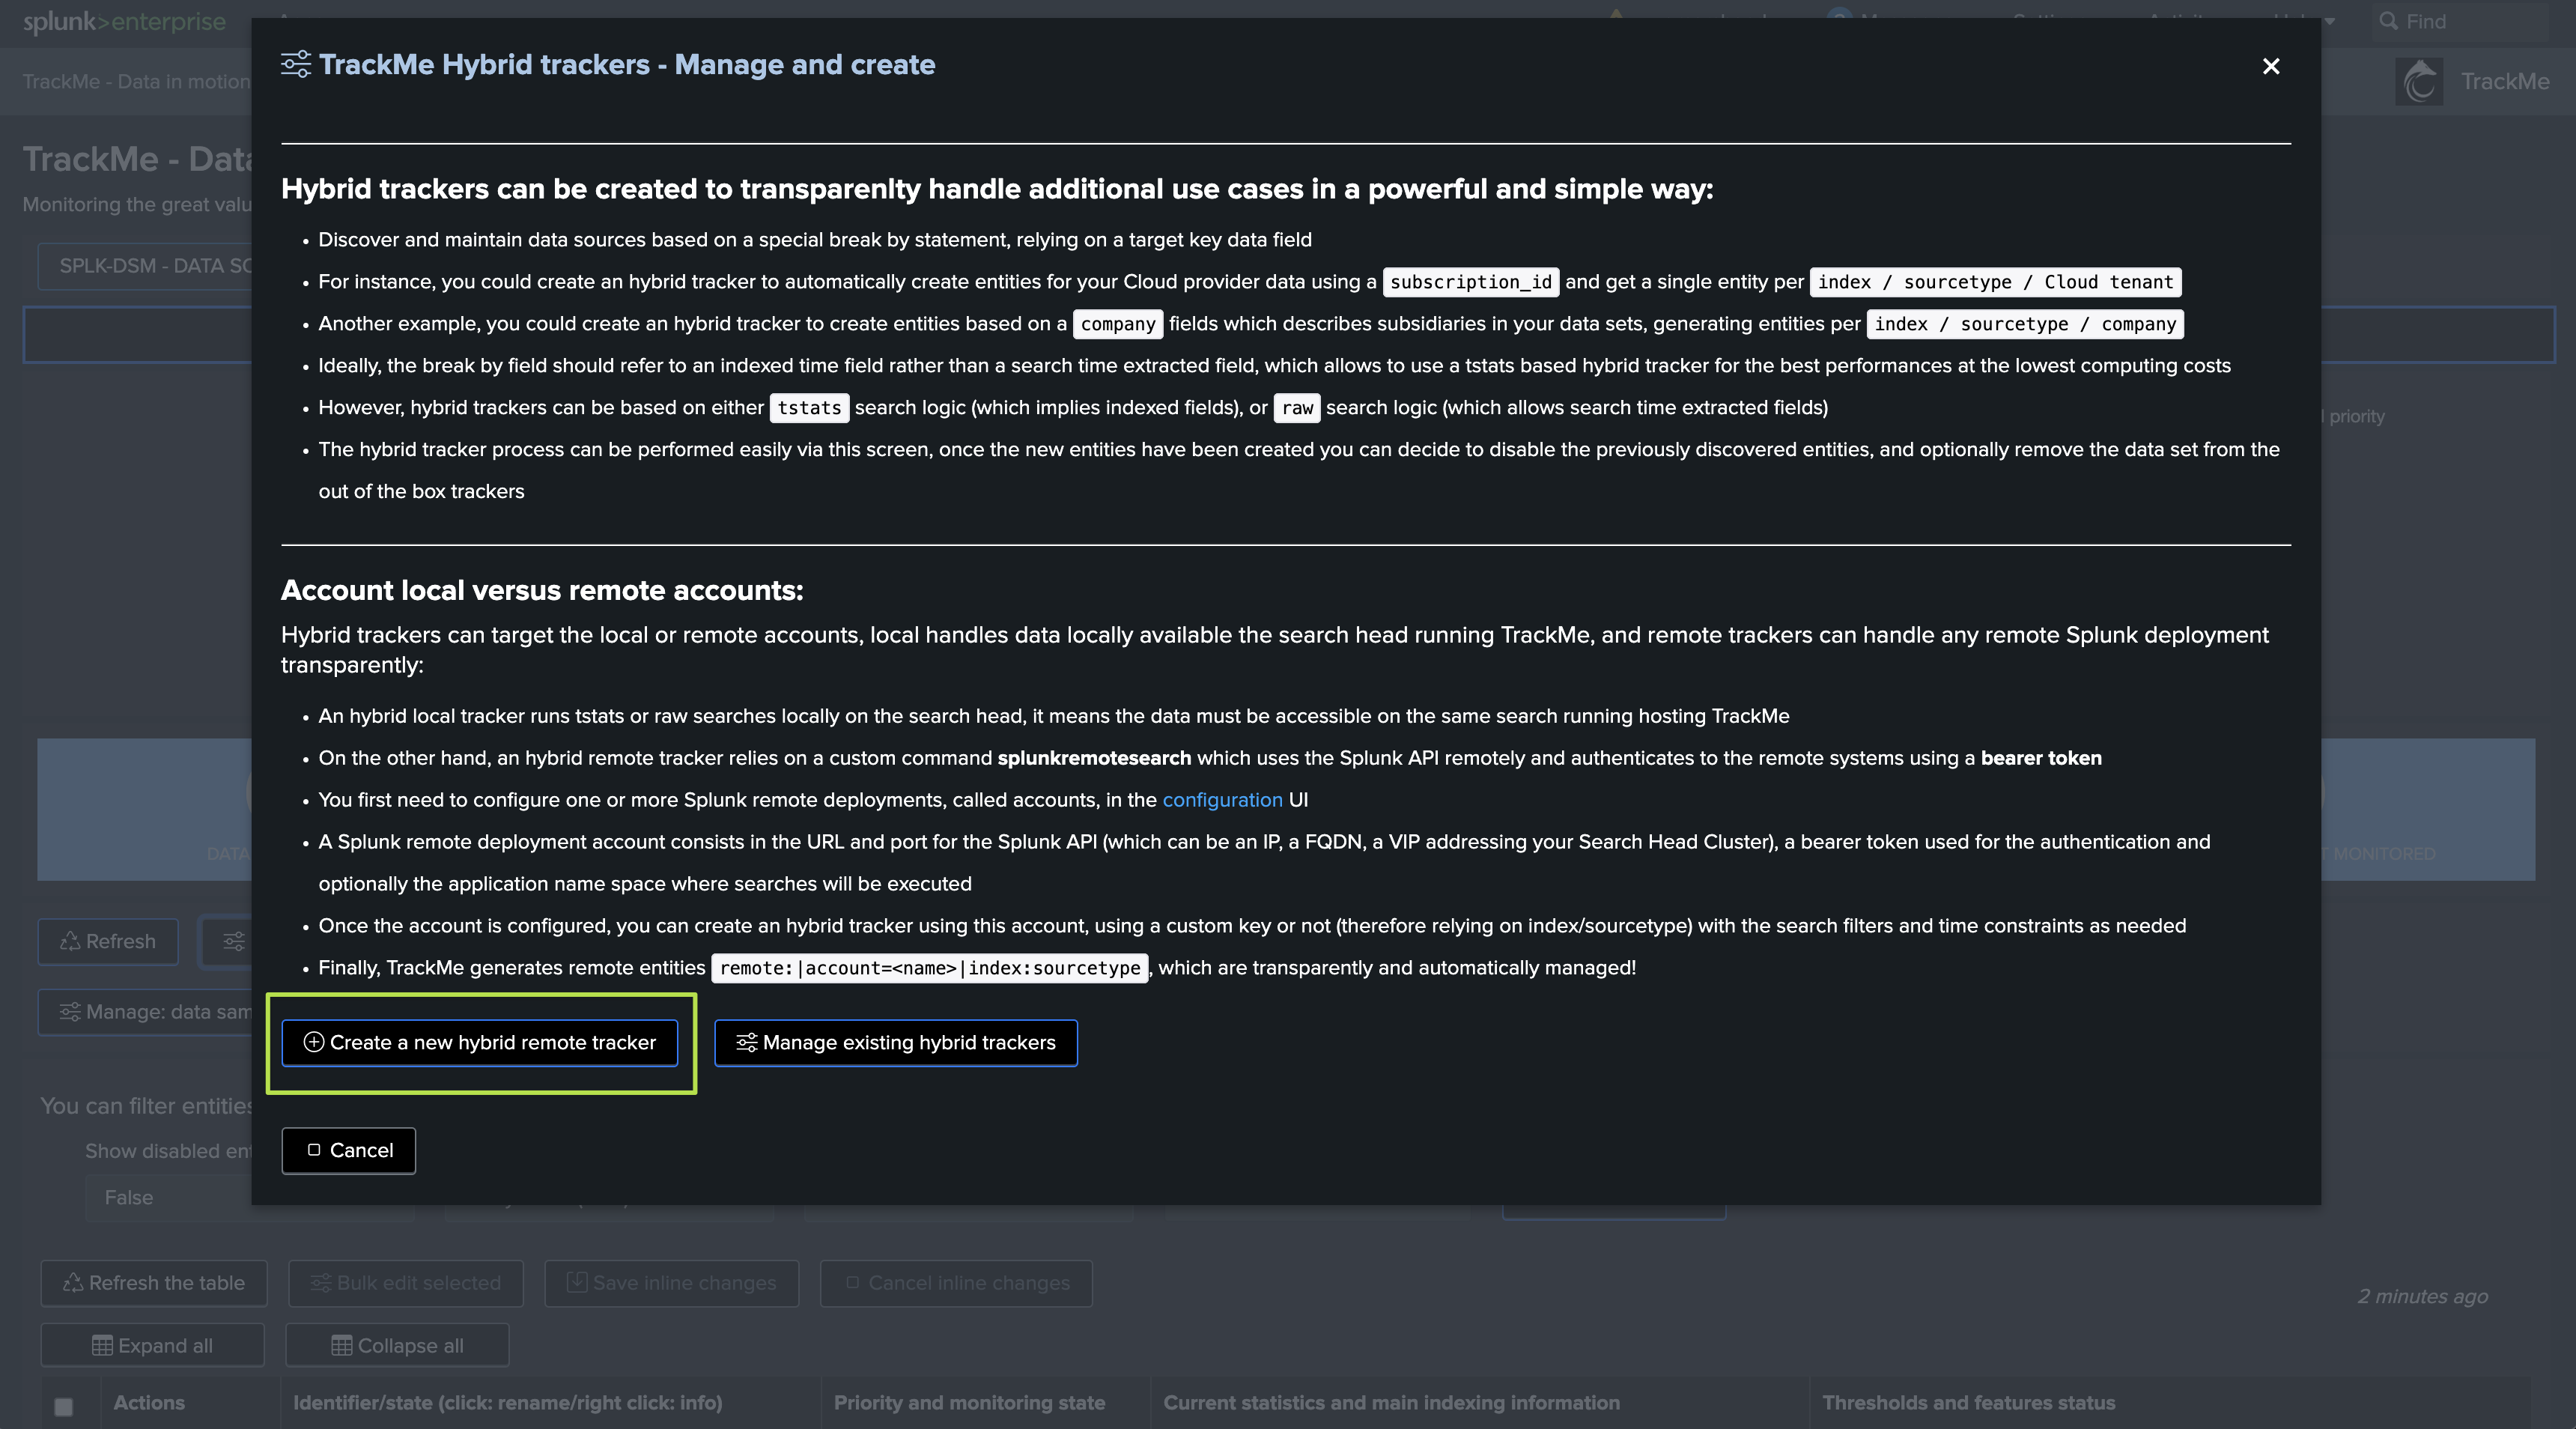Open the SPLK-DSM - DATA SOURCES tab

pos(146,266)
